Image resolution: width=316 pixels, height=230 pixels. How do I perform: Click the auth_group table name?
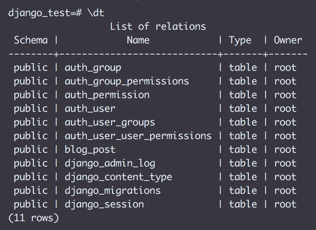pos(93,68)
